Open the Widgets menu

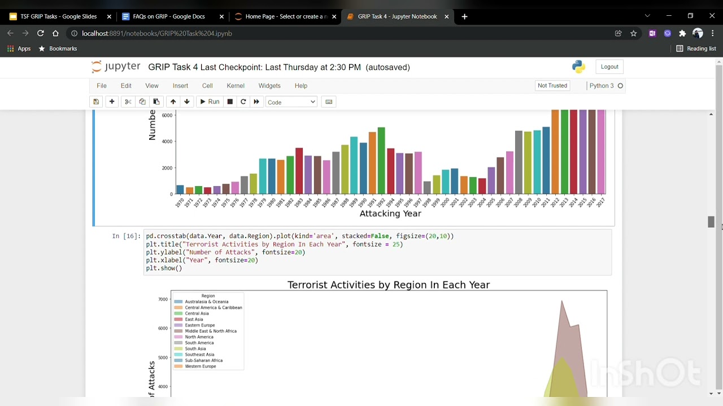(269, 86)
